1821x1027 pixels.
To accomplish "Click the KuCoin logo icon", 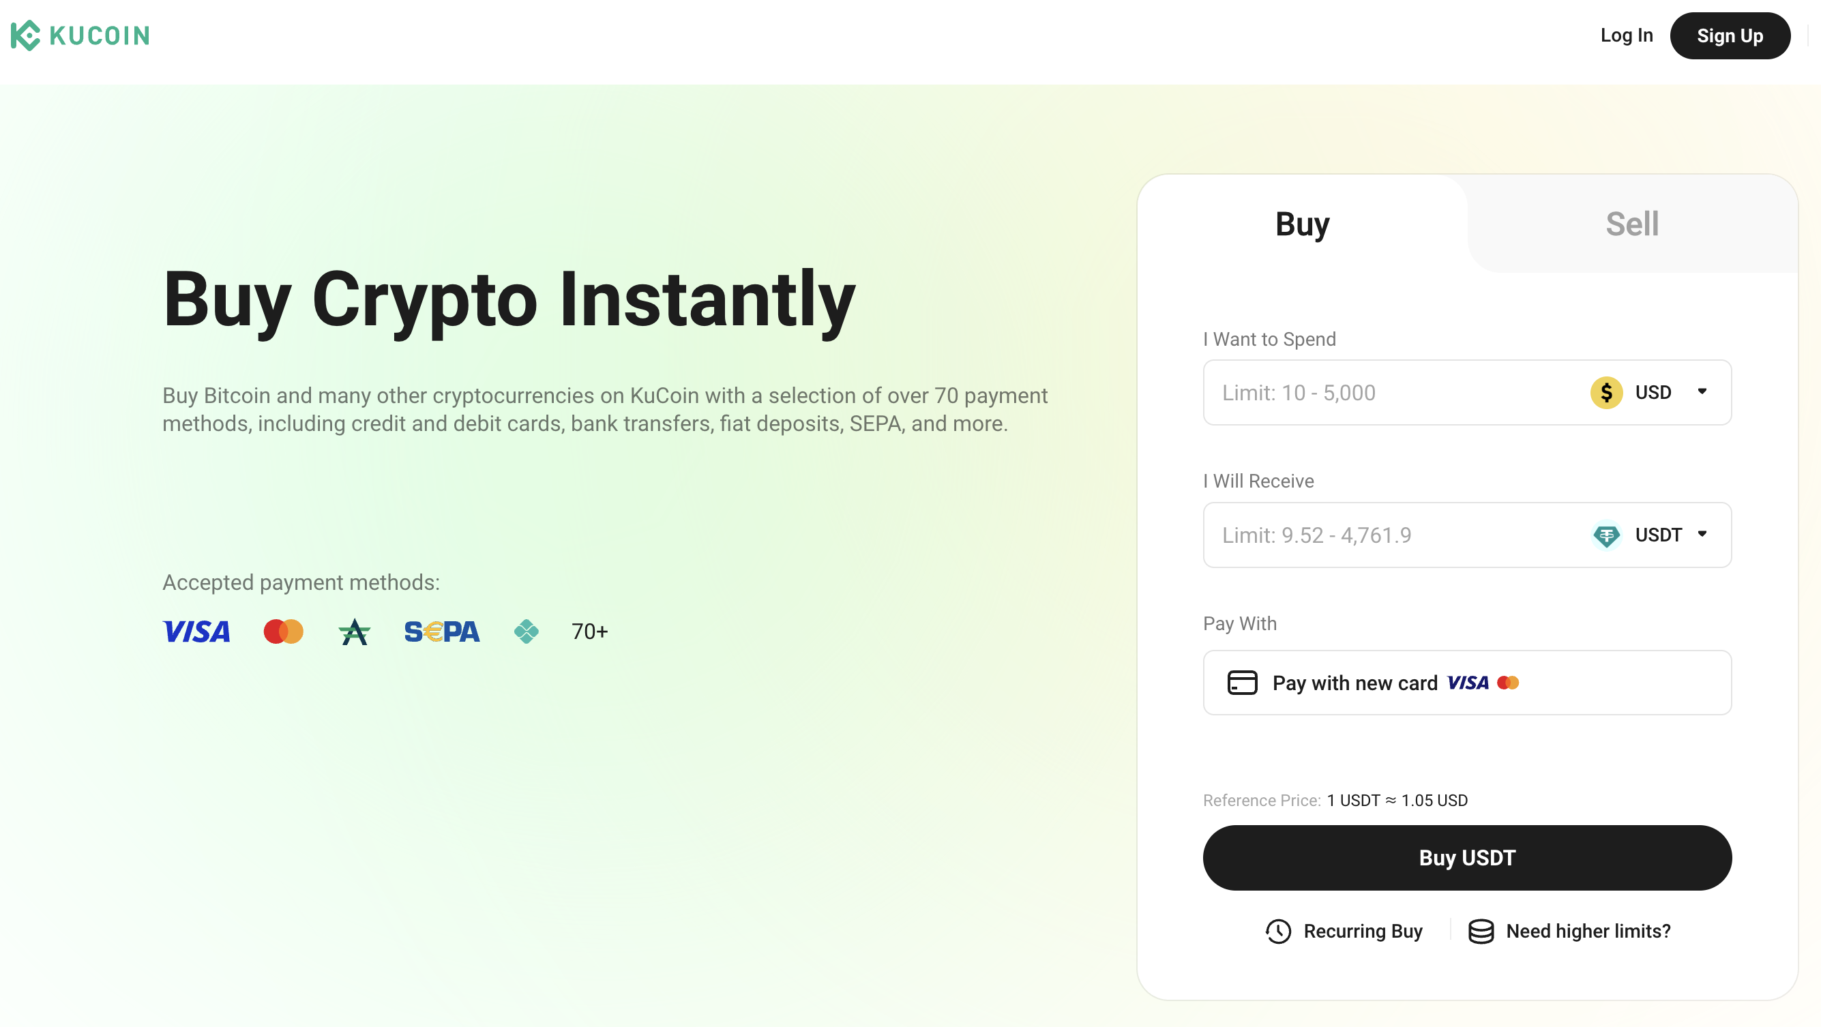I will (26, 35).
